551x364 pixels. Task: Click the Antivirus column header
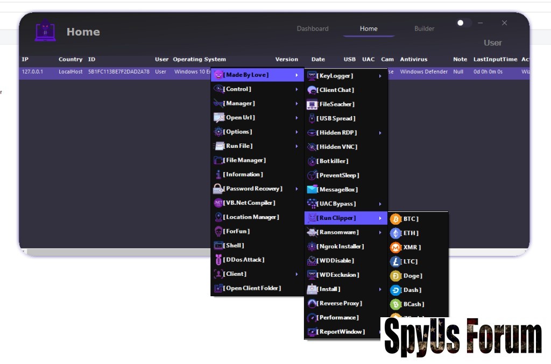click(x=413, y=60)
